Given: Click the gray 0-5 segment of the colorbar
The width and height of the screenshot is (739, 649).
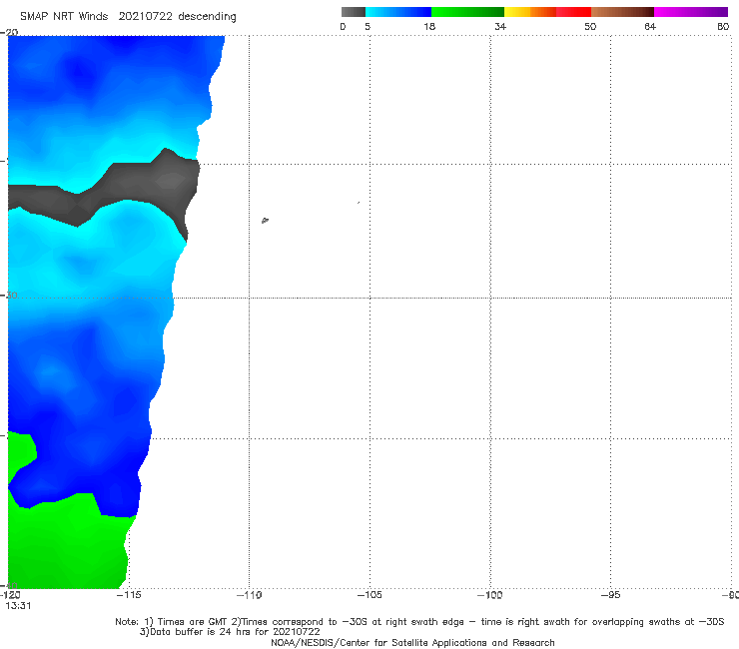Looking at the screenshot, I should point(354,12).
